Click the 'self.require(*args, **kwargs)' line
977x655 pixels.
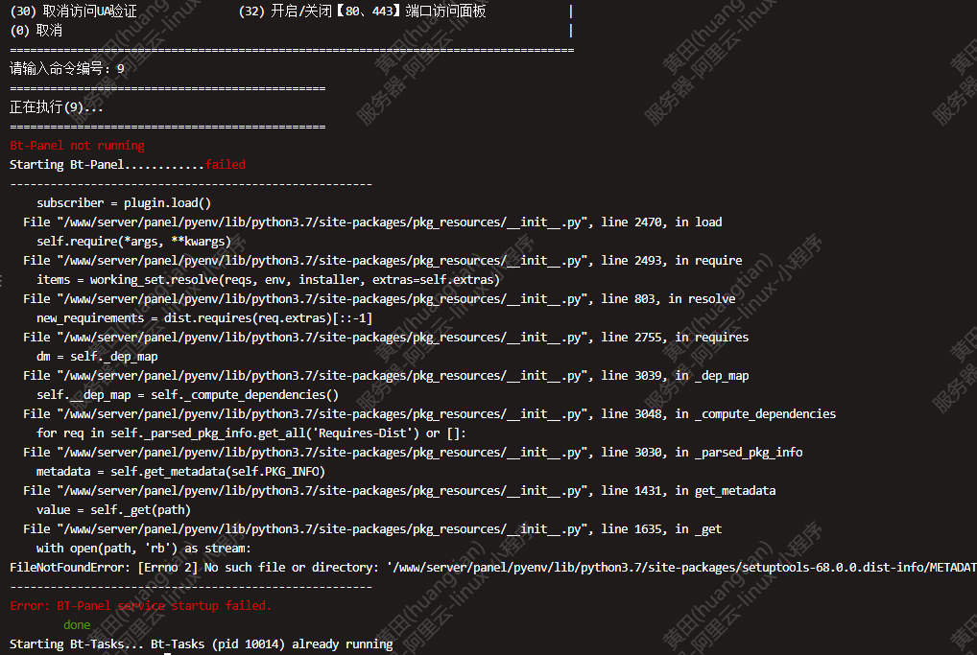point(134,242)
